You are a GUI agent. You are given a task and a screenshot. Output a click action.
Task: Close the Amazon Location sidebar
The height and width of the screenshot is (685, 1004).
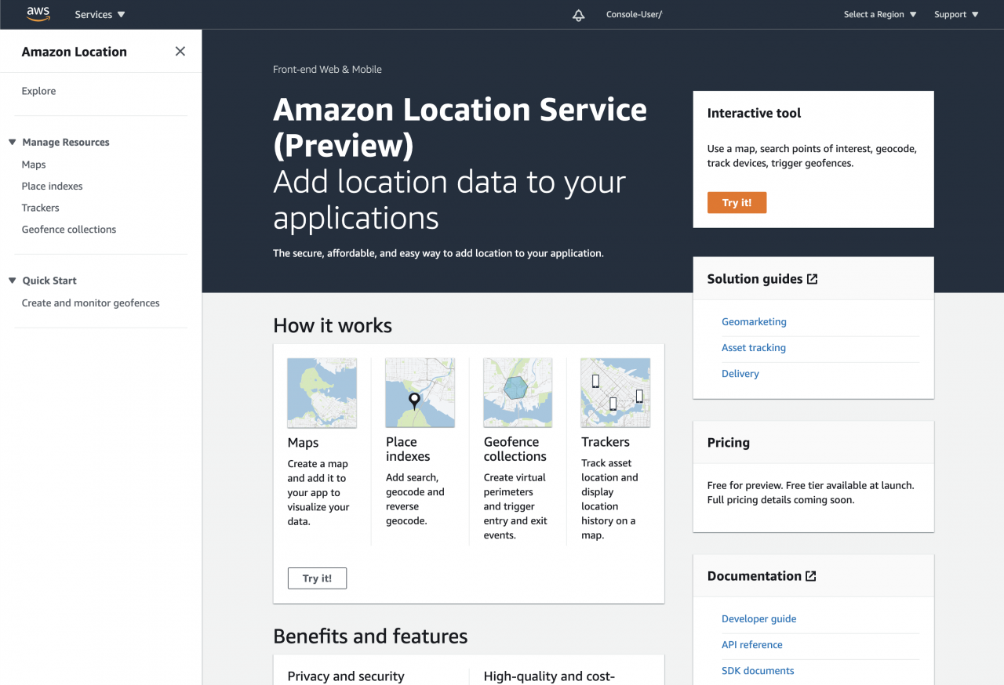(x=180, y=51)
